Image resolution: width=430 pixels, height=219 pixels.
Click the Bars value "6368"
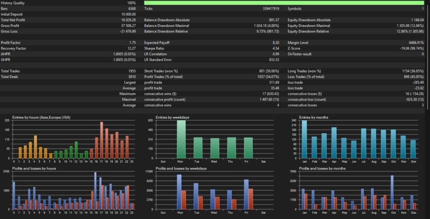131,9
